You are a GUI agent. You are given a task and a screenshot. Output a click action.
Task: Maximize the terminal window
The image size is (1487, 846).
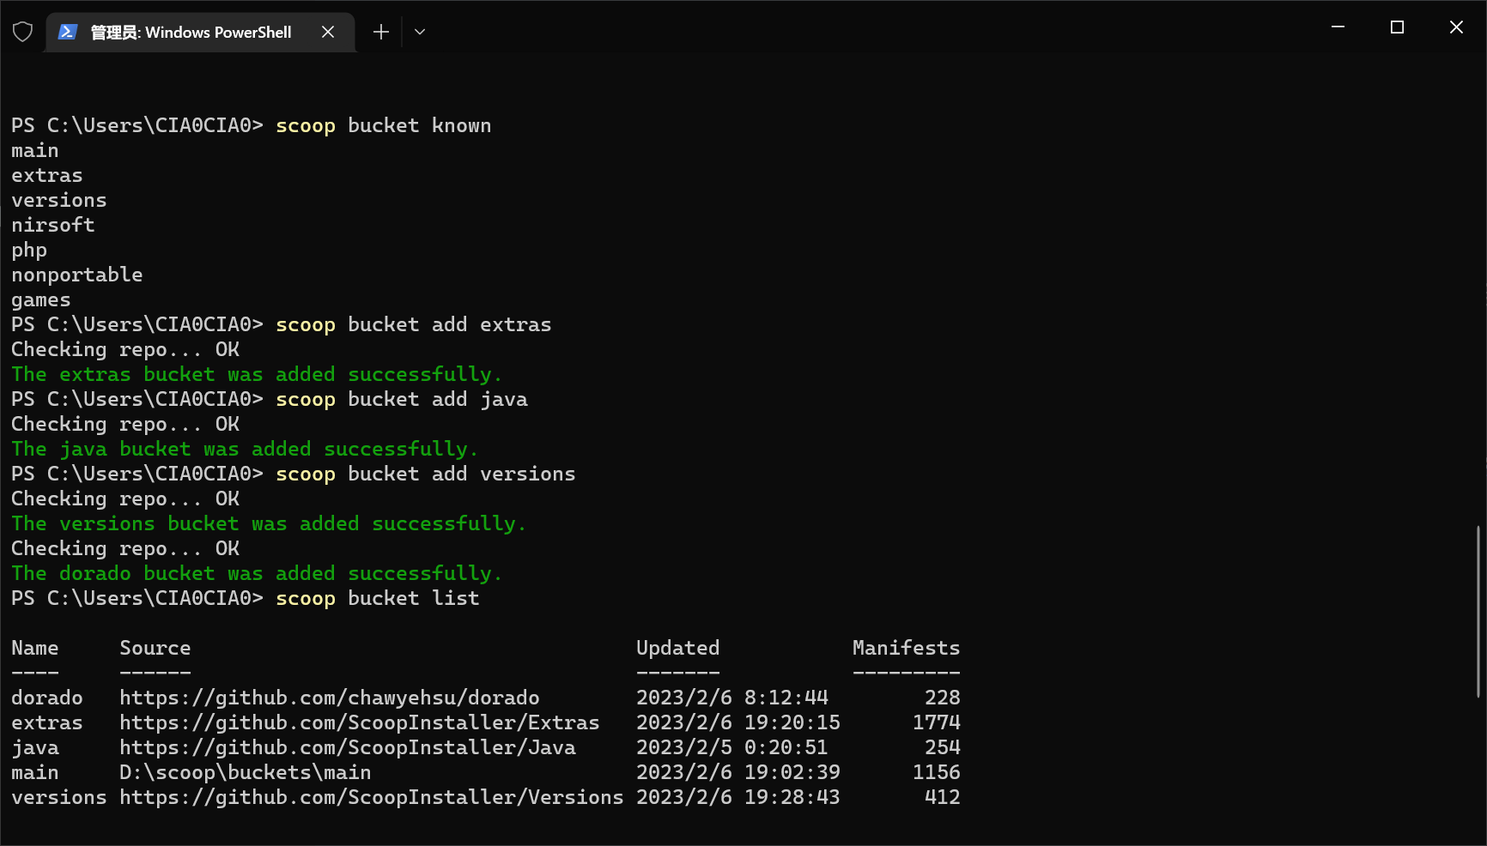pos(1397,27)
